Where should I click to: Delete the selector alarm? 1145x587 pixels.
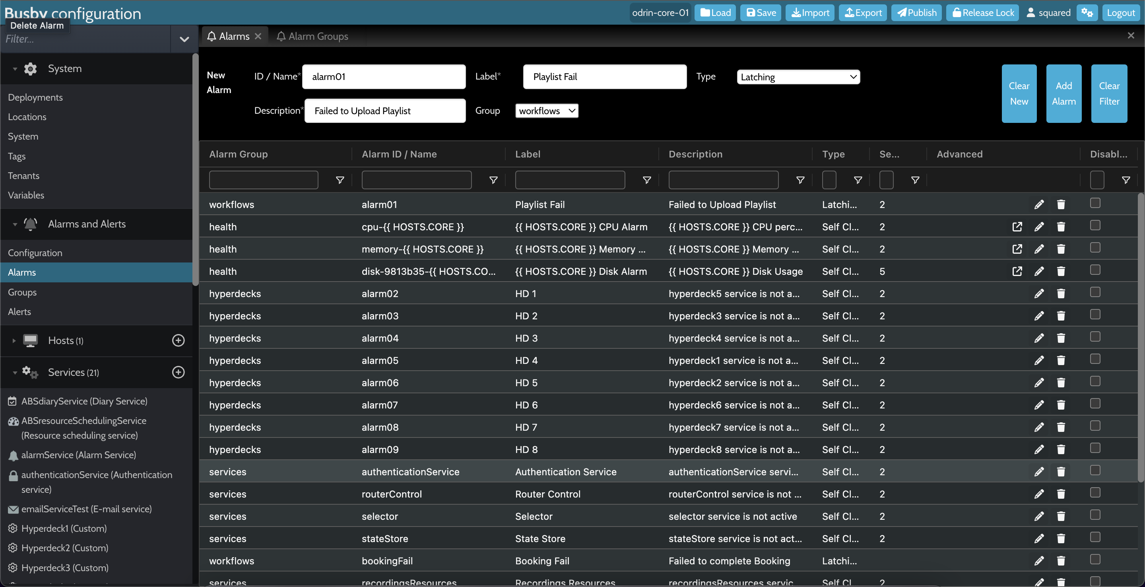click(1061, 516)
